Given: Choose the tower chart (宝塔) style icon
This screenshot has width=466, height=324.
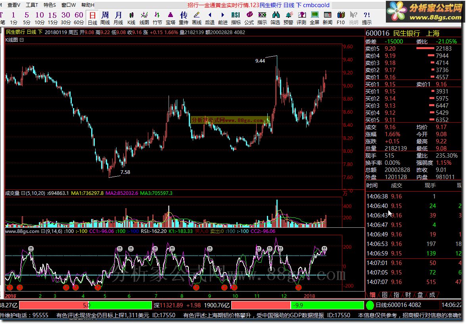Looking at the screenshot, I should 170,18.
